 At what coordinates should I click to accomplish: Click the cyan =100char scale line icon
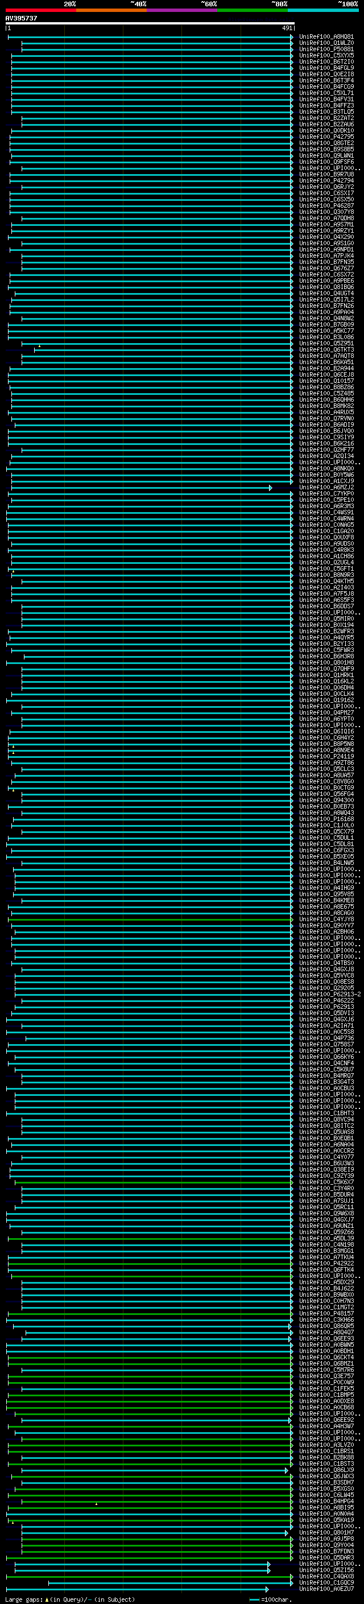pos(254,1599)
